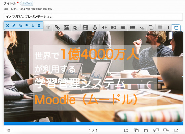Click the 学習管理システム text line
Viewport: 185px width, 134px height.
tap(80, 83)
